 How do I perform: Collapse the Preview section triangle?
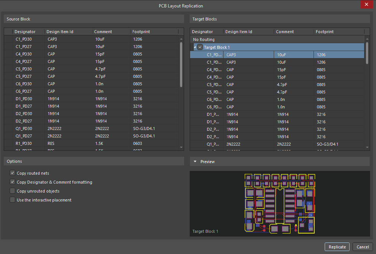195,162
